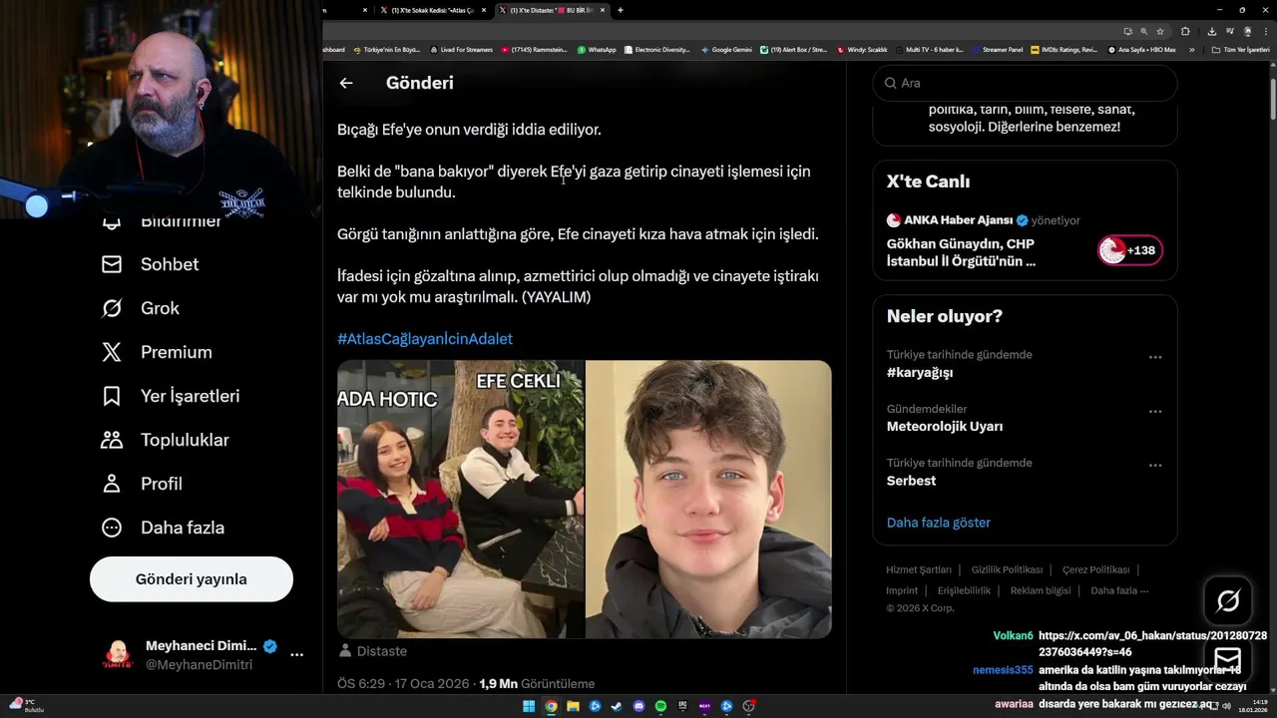The height and width of the screenshot is (718, 1277).
Task: Open the Windows Start menu
Action: (529, 706)
